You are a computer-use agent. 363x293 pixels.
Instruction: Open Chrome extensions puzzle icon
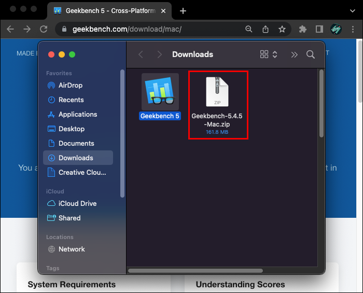302,29
